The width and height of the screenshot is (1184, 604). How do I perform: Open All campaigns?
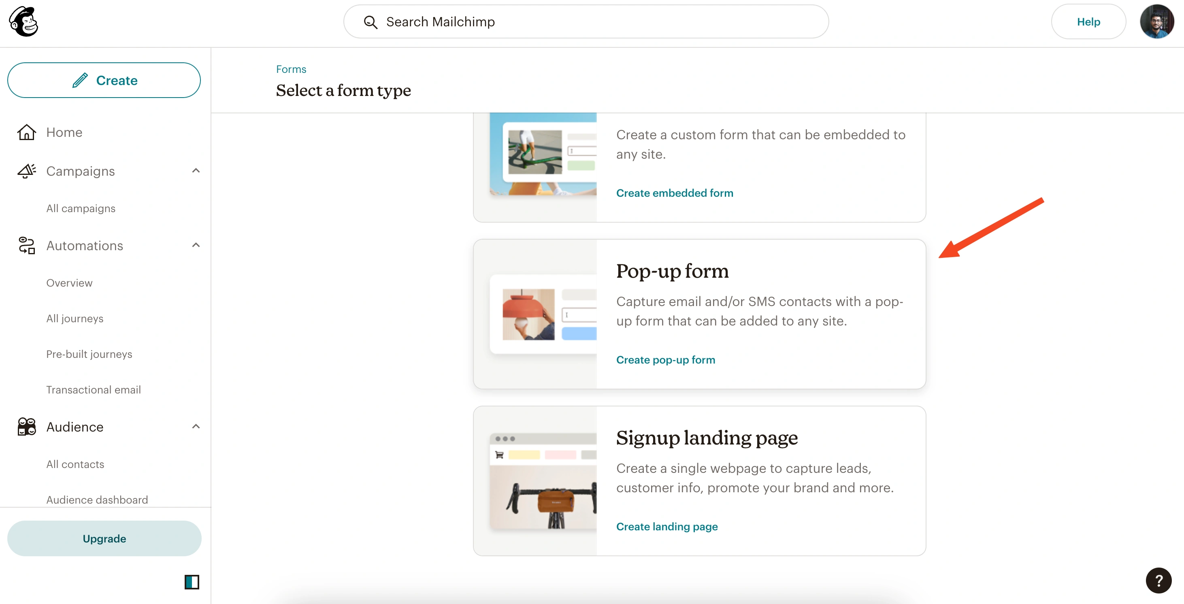tap(81, 209)
